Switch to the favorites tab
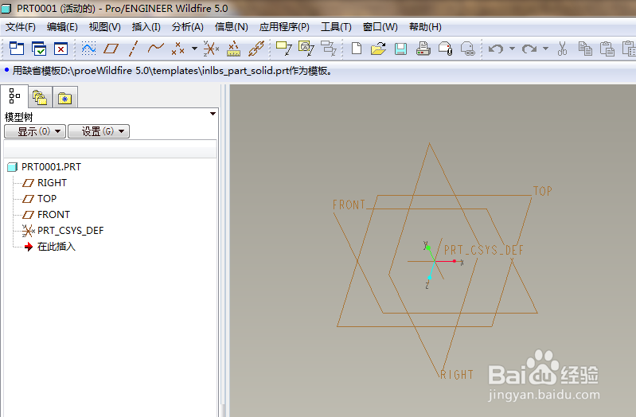The image size is (636, 417). 65,98
